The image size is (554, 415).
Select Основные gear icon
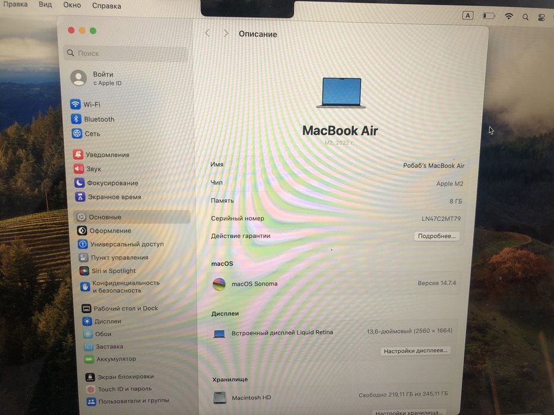click(x=81, y=217)
